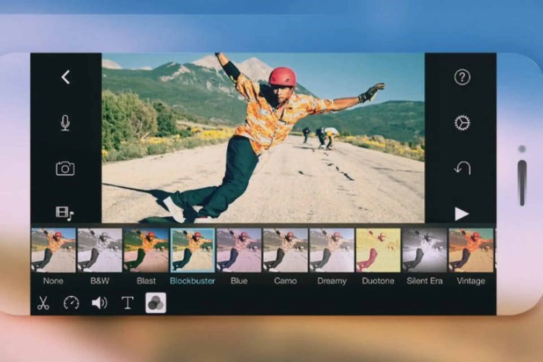Apply the Blast filter thumbnail

coord(146,250)
